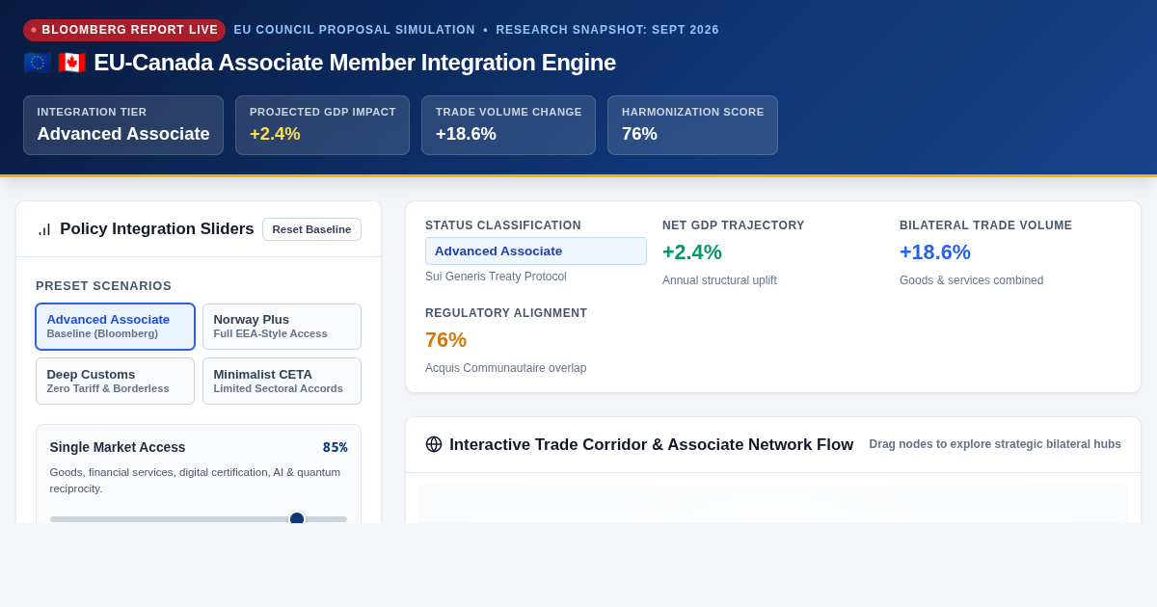Click the Single Market Access slider handle

tap(297, 518)
